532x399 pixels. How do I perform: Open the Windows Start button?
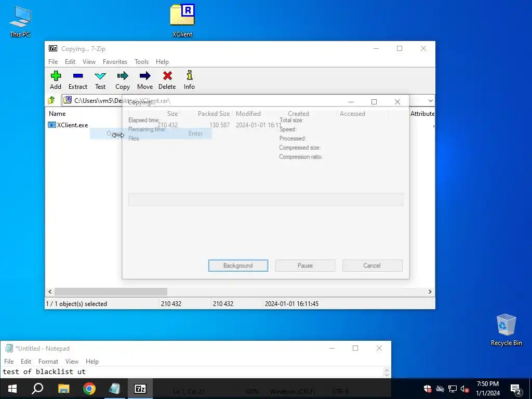pos(12,389)
